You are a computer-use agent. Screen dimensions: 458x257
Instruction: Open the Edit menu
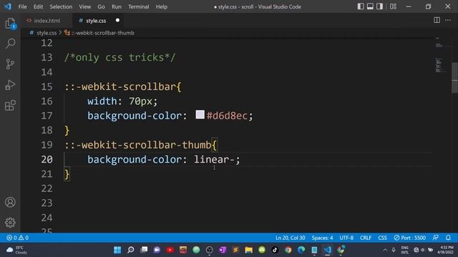pos(38,6)
